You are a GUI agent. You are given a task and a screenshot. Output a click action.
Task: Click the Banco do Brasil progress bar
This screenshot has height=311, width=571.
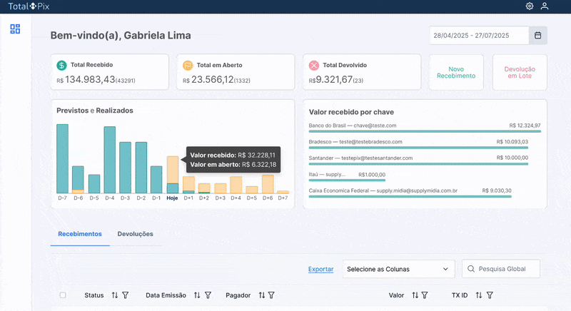(x=424, y=132)
